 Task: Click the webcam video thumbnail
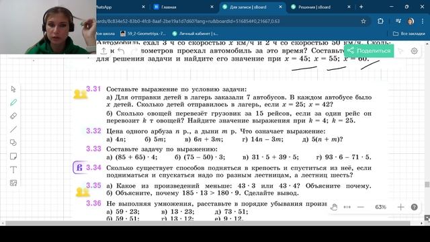click(x=48, y=27)
